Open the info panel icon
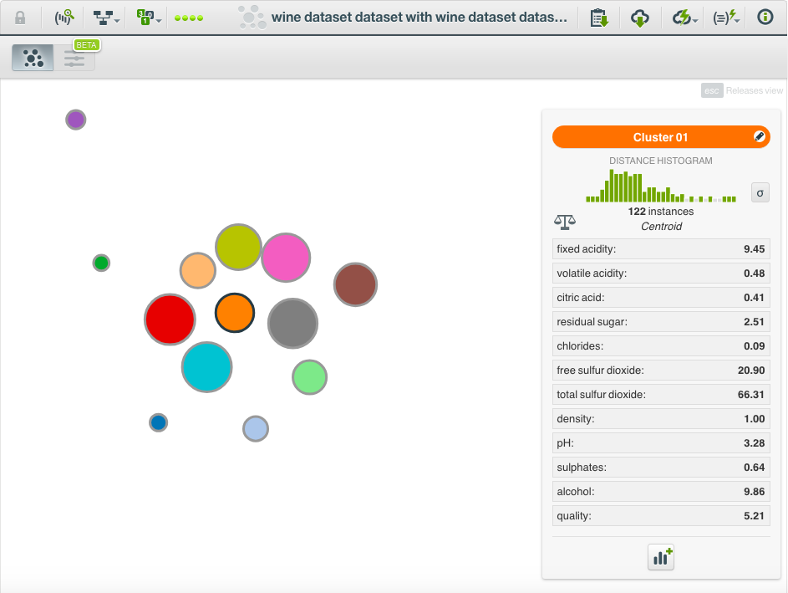The height and width of the screenshot is (593, 788). point(765,17)
